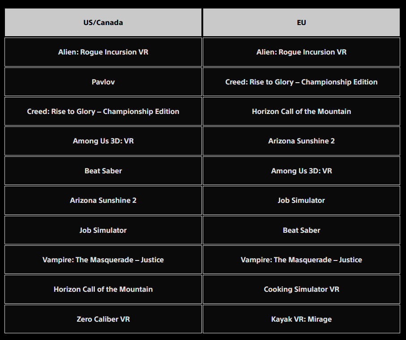Click the Zero Caliber VR cell
The image size is (406, 340).
click(103, 319)
